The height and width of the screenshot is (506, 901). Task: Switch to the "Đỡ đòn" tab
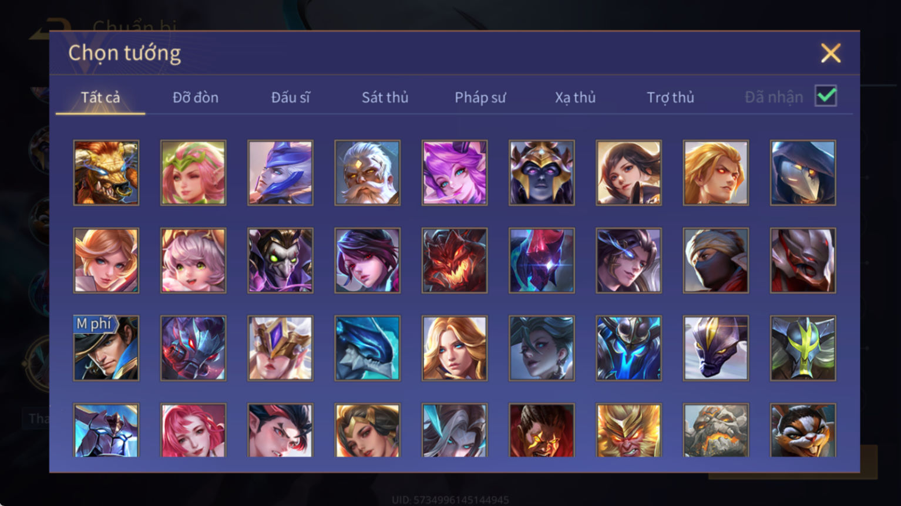196,97
